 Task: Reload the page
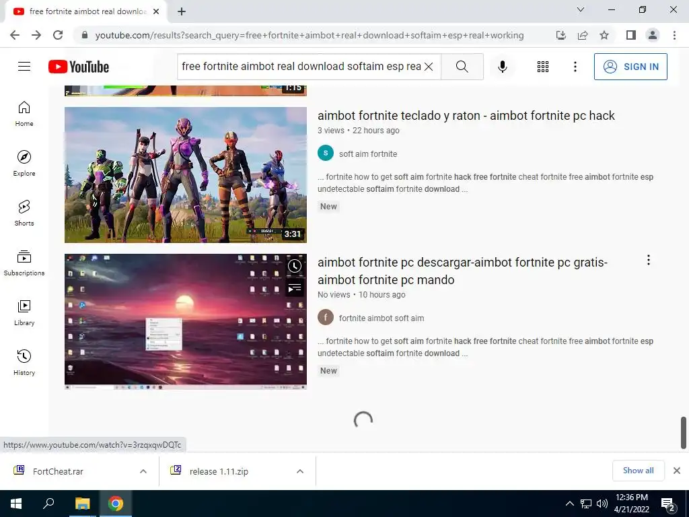58,35
